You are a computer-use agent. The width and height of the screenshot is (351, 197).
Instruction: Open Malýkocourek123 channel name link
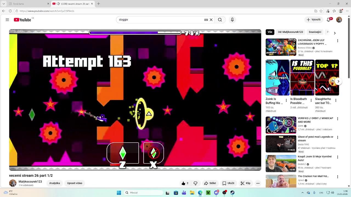(30, 182)
